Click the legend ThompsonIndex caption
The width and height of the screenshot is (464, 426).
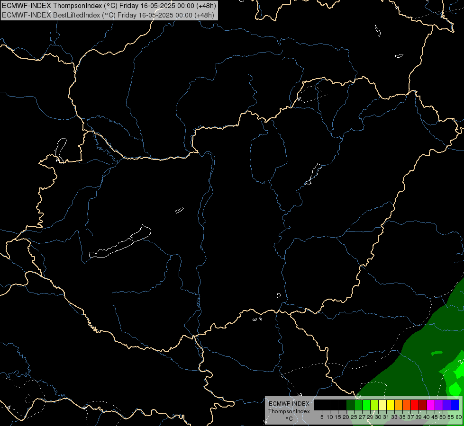point(289,411)
